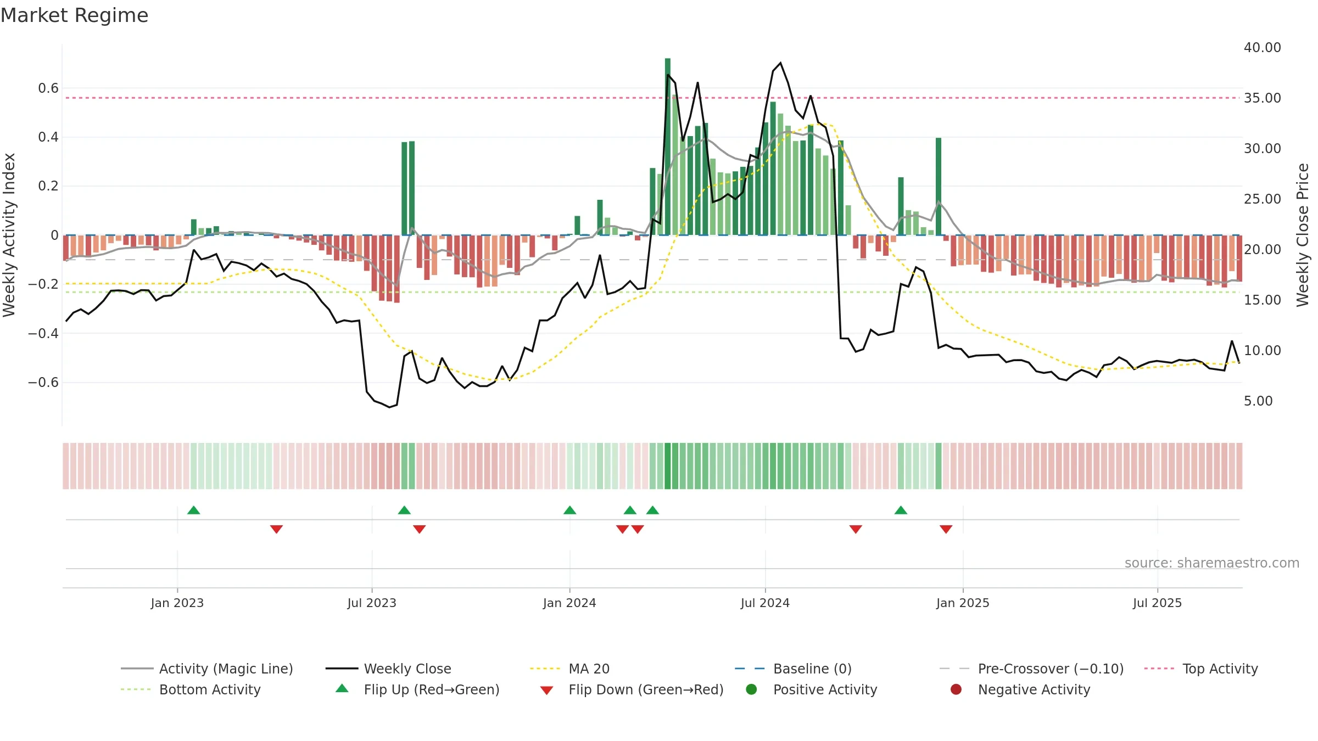Toggle the MA 20 legend entry
This screenshot has height=741, width=1318.
pyautogui.click(x=569, y=669)
